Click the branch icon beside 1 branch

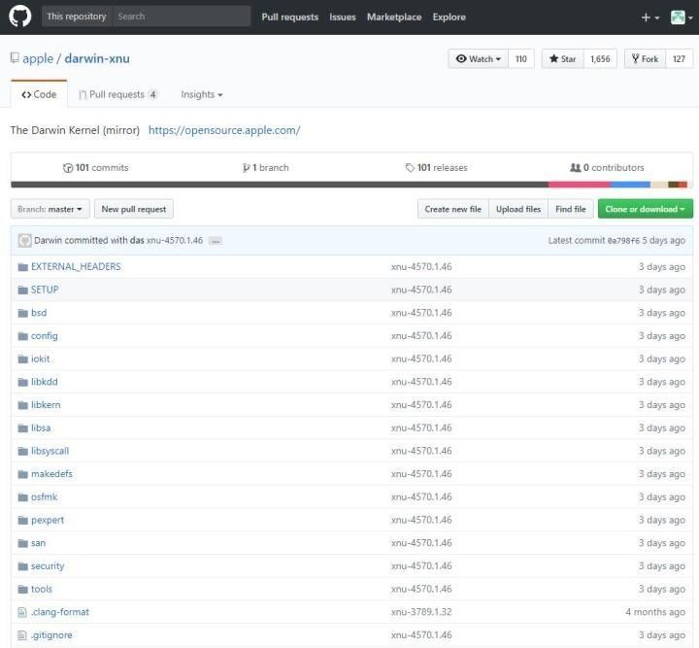(x=246, y=168)
